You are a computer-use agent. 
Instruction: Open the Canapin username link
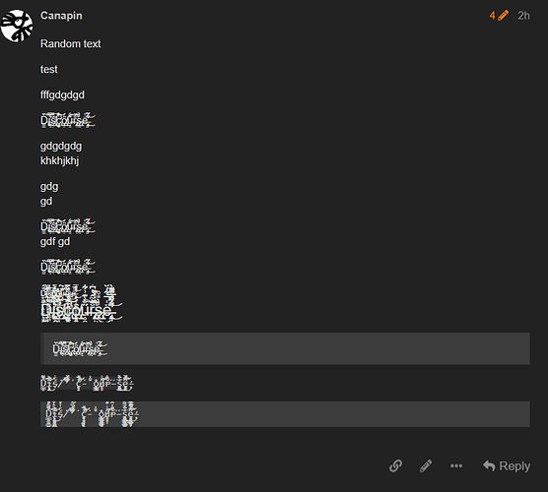pos(61,16)
